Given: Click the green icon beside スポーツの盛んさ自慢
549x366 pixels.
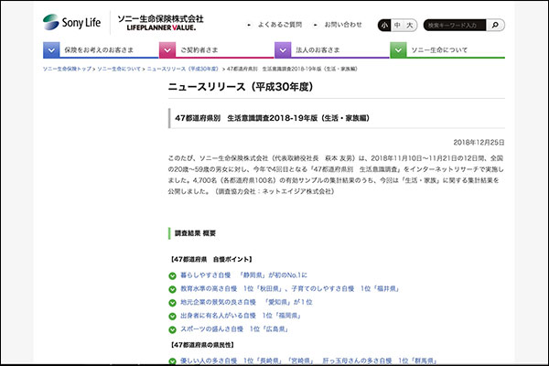Looking at the screenshot, I should click(172, 328).
